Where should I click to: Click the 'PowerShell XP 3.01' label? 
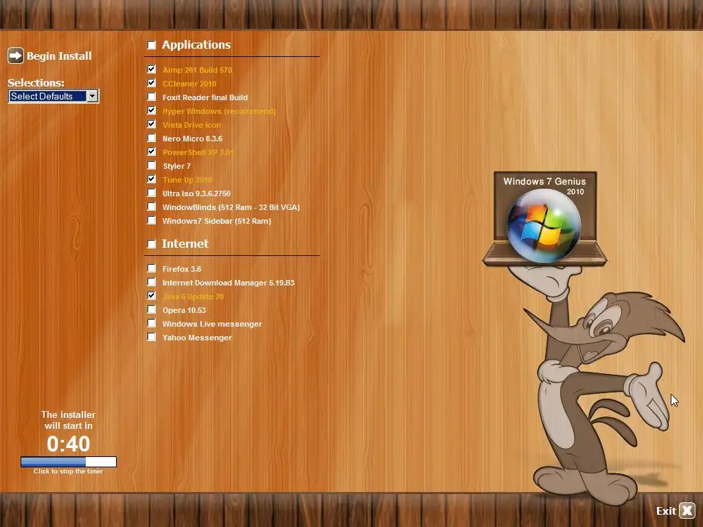(198, 152)
